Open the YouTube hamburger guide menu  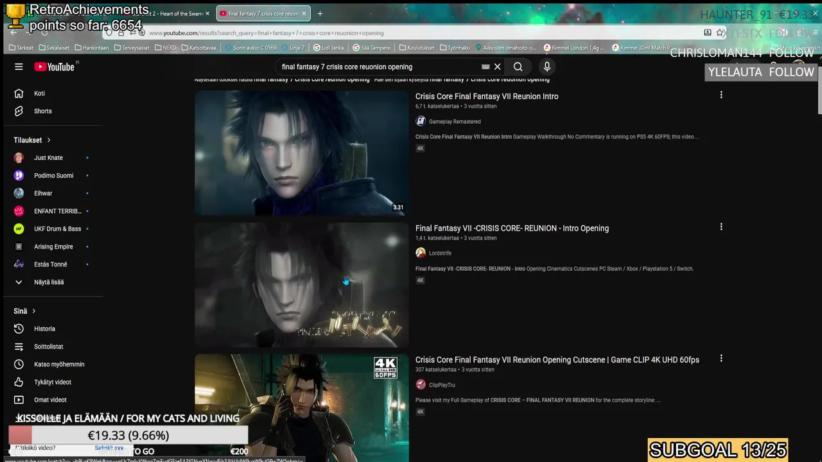click(19, 67)
